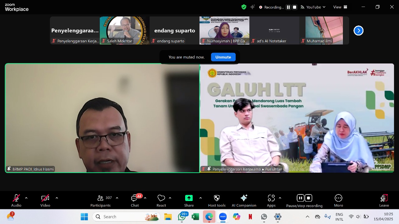
Task: Click the blue Unmute button
Action: click(x=223, y=57)
